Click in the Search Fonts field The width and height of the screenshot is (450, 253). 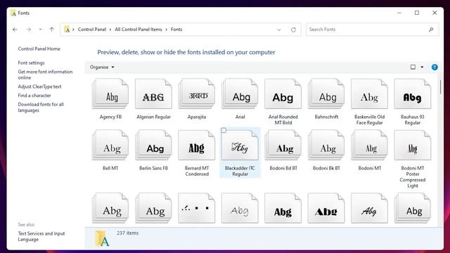coord(373,30)
